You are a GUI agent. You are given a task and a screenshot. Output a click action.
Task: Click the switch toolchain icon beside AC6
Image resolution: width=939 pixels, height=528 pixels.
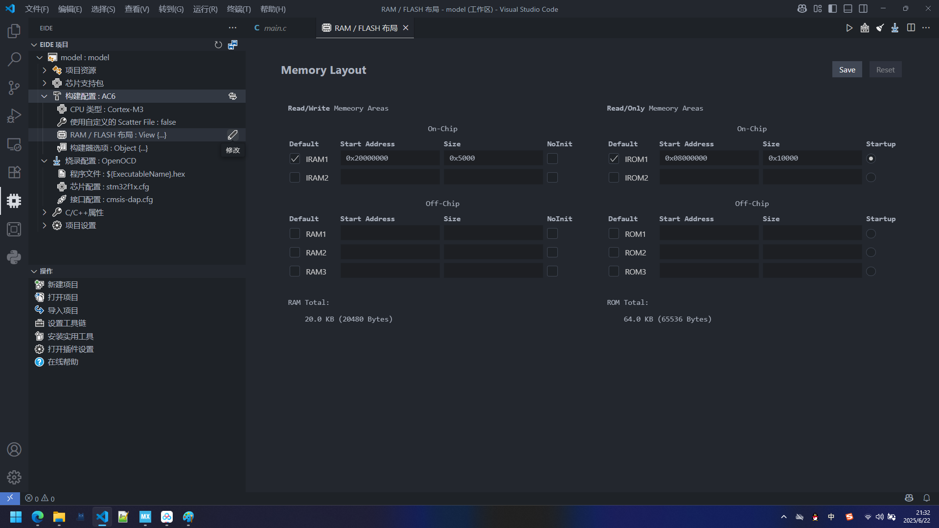(232, 96)
